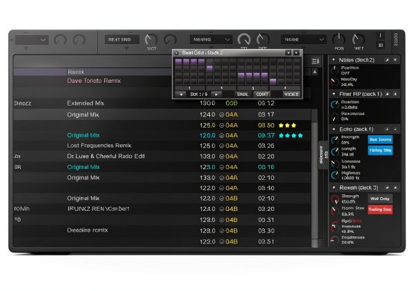Click the first Echo knob
414x291 pixels.
pyautogui.click(x=335, y=139)
